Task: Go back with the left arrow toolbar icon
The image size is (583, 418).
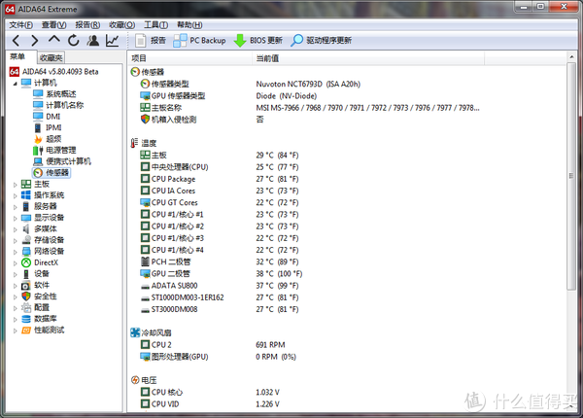Action: pos(16,40)
